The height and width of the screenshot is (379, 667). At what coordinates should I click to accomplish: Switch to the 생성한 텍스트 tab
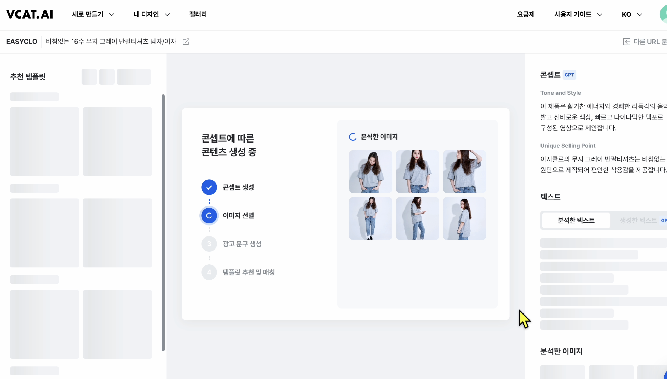tap(639, 220)
